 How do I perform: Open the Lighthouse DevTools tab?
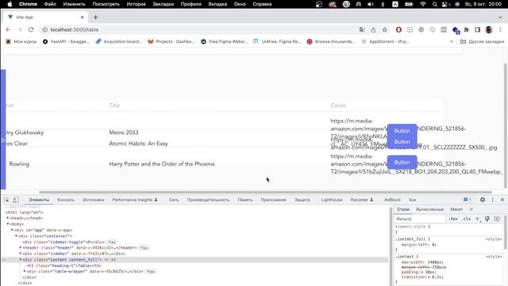pos(332,199)
